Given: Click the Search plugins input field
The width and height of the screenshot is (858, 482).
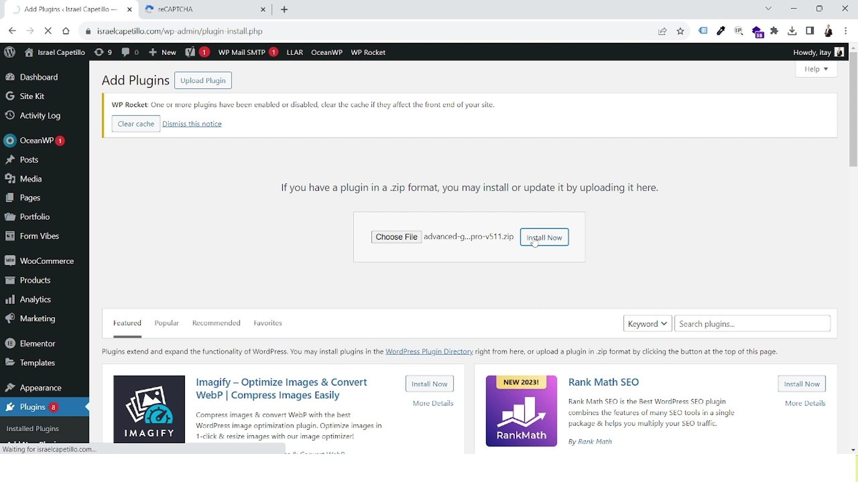Looking at the screenshot, I should pyautogui.click(x=752, y=324).
